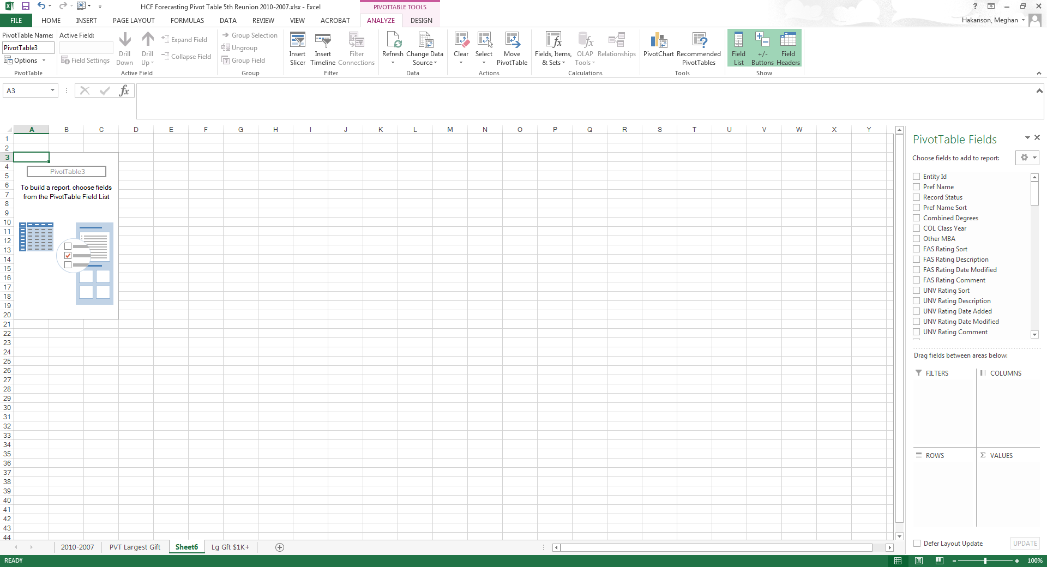
Task: Tick the Defer Layout Update checkbox
Action: tap(917, 544)
